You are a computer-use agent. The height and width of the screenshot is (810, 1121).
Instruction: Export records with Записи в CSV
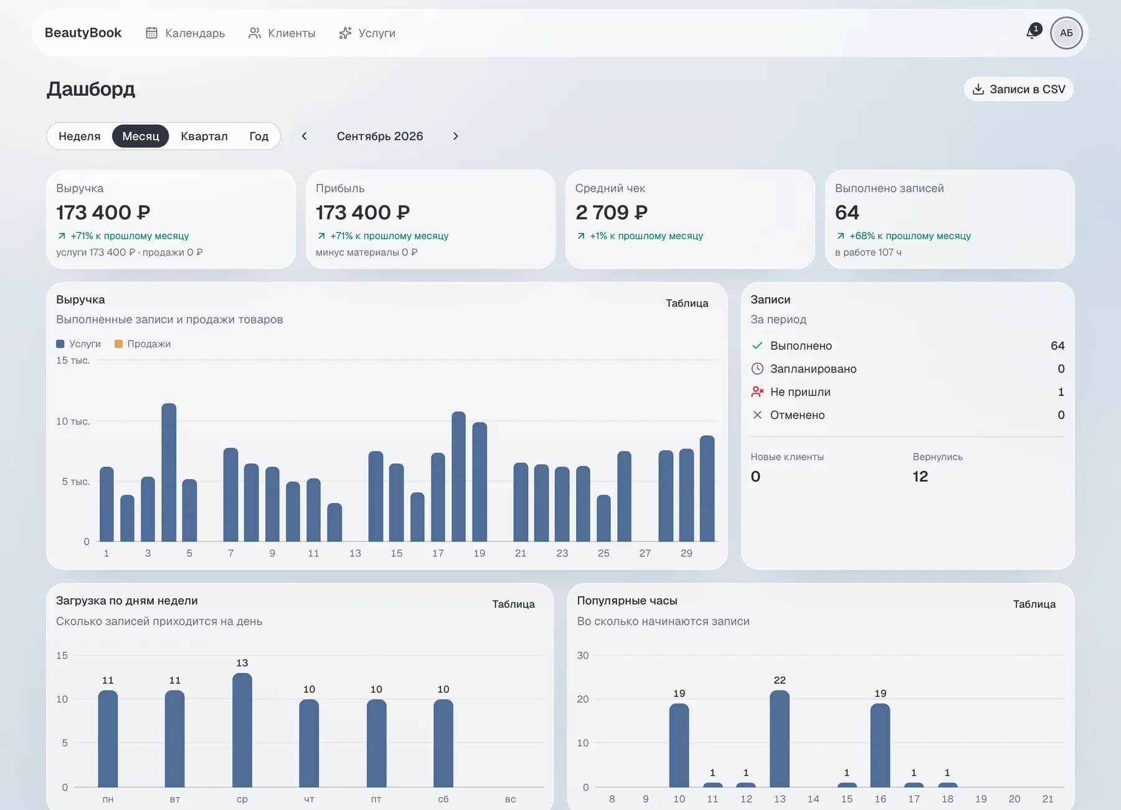coord(1019,89)
